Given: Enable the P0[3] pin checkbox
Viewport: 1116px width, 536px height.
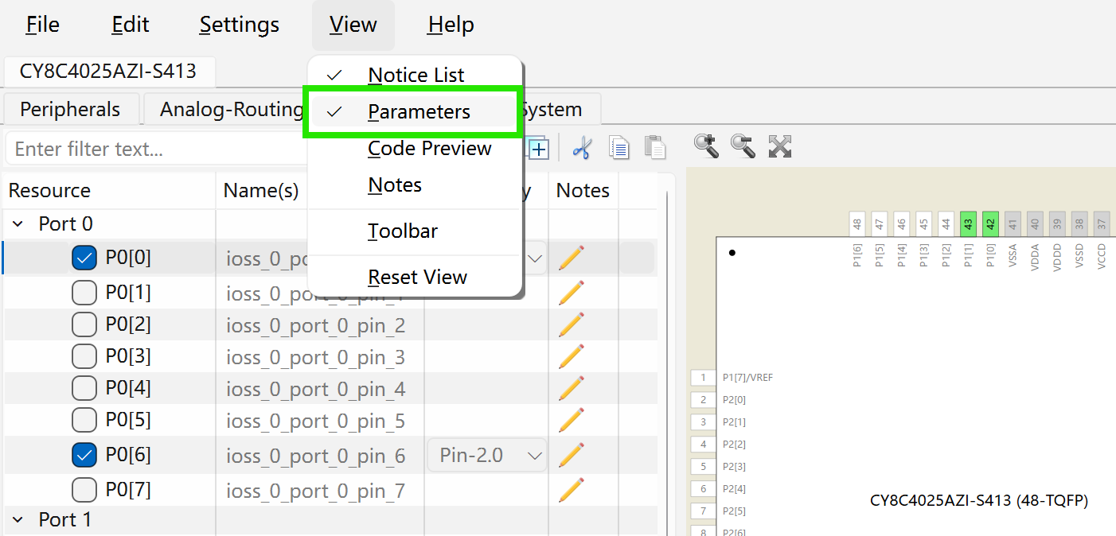Looking at the screenshot, I should point(84,356).
